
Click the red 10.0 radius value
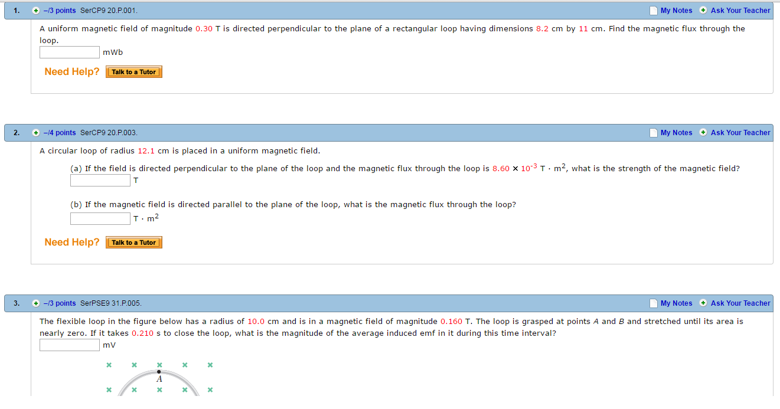(x=256, y=322)
